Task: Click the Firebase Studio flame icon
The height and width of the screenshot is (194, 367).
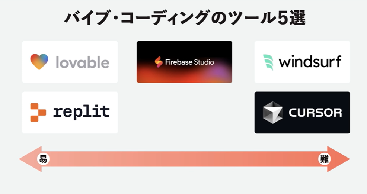Action: point(159,62)
